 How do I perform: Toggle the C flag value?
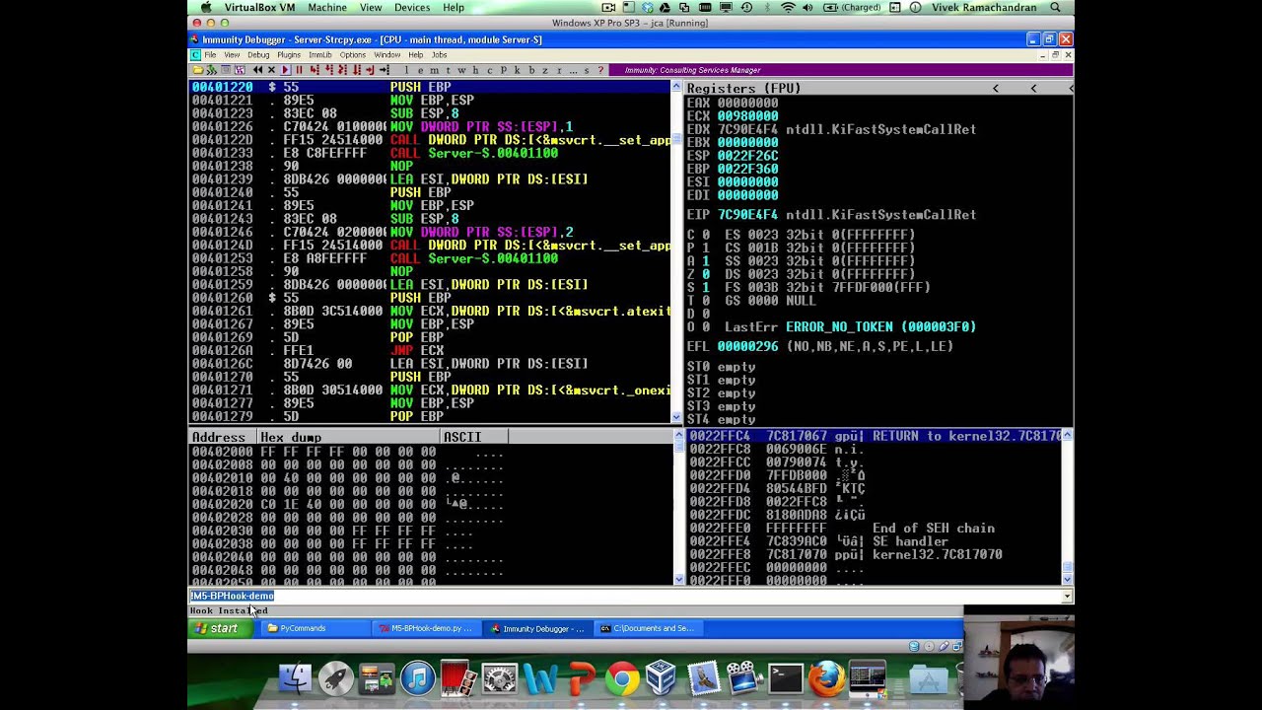point(706,235)
